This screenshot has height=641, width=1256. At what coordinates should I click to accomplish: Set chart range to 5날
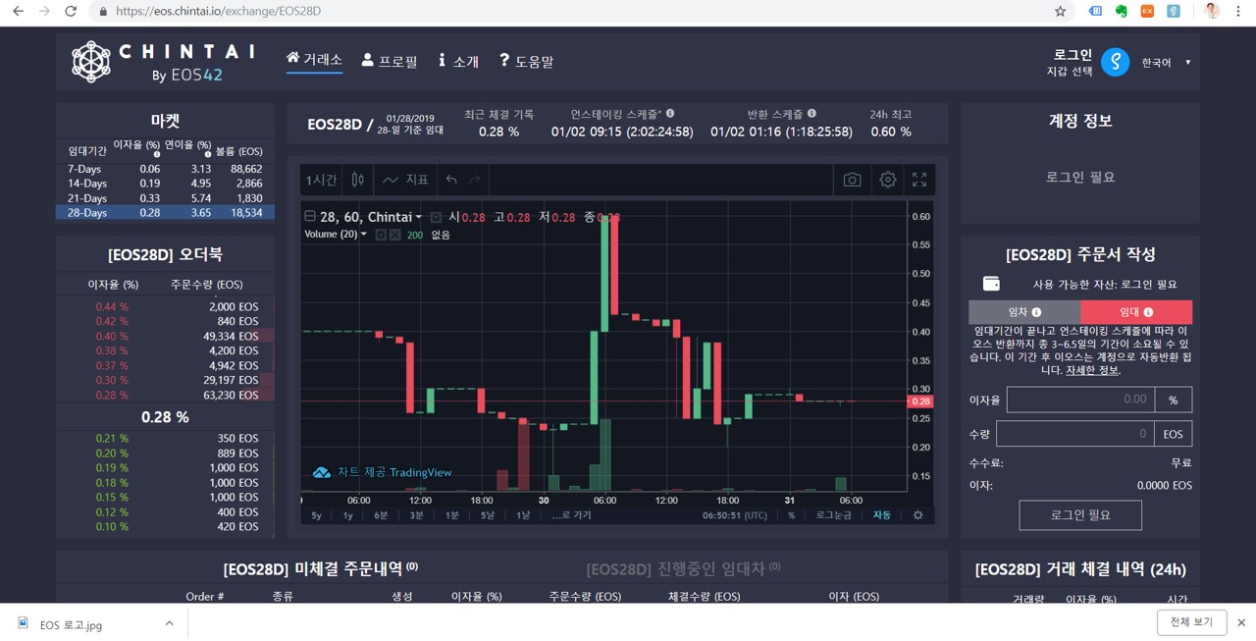click(x=488, y=515)
